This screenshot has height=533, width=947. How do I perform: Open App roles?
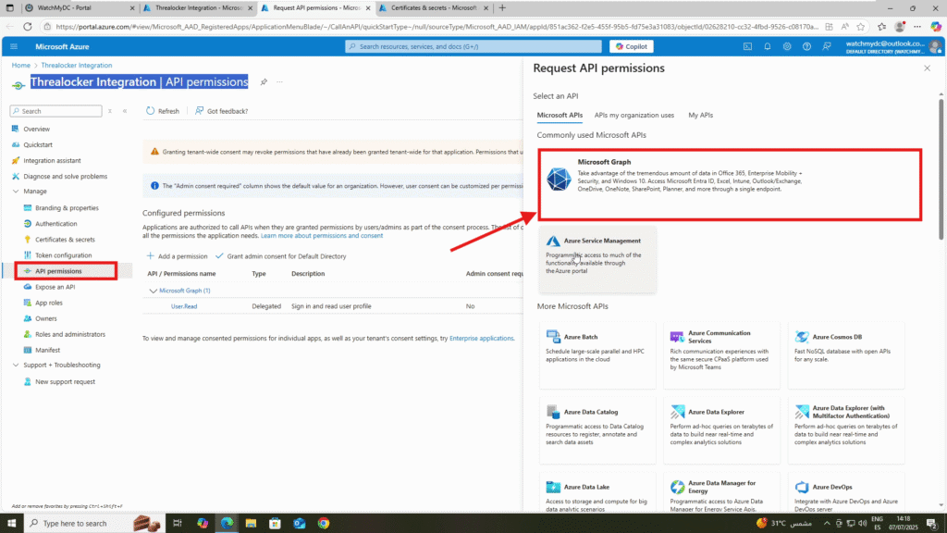click(x=48, y=303)
